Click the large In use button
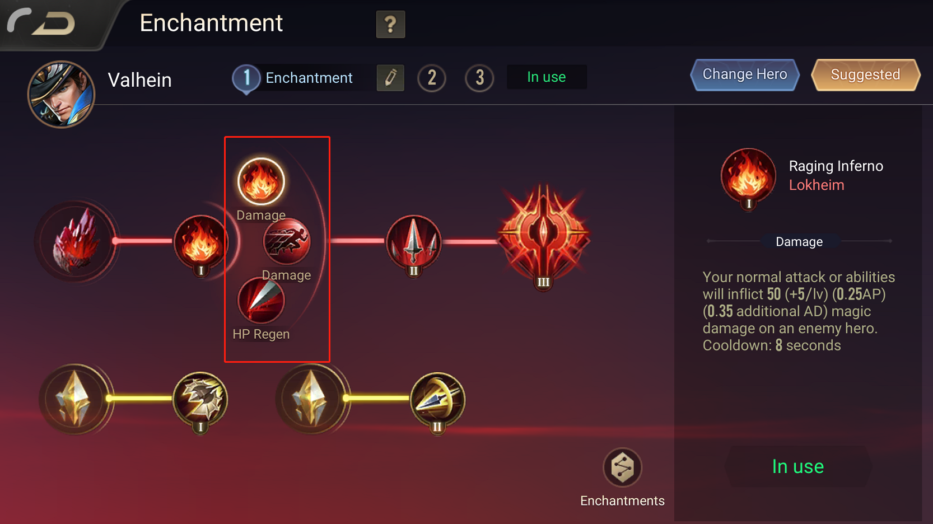Image resolution: width=933 pixels, height=524 pixels. click(798, 466)
